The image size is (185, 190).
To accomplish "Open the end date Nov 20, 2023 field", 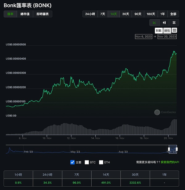I will [167, 36].
